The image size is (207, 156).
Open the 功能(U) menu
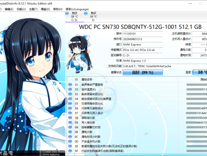[21, 9]
